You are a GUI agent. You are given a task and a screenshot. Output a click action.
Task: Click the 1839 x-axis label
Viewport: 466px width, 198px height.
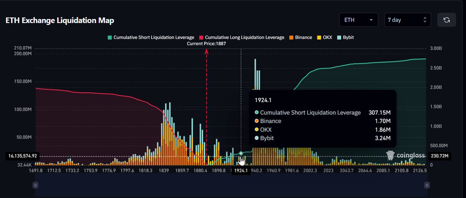coord(164,170)
